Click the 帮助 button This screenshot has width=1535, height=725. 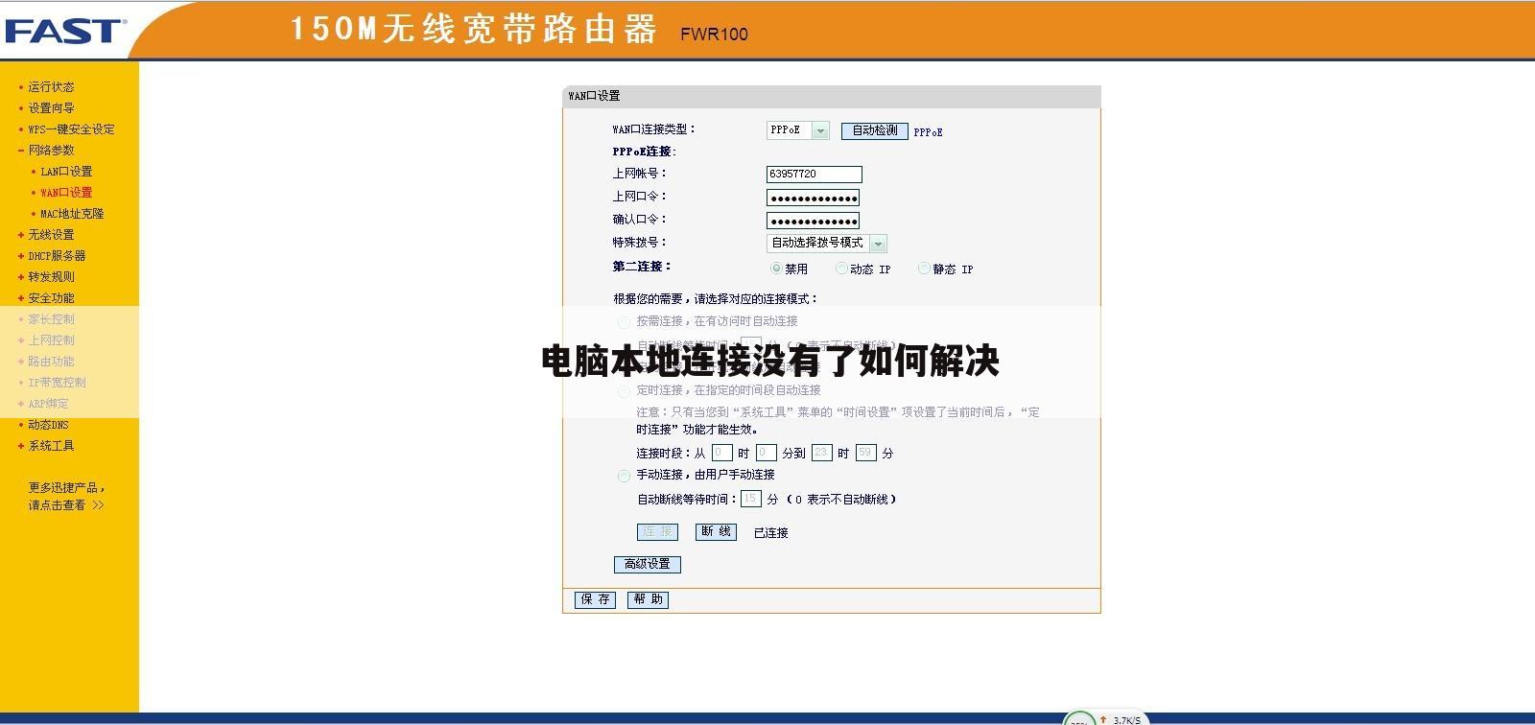tap(648, 599)
